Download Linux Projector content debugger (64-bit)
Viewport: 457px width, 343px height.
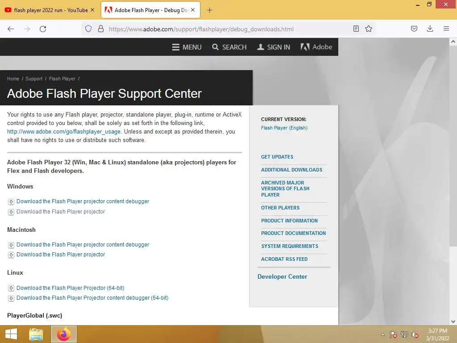pyautogui.click(x=92, y=298)
